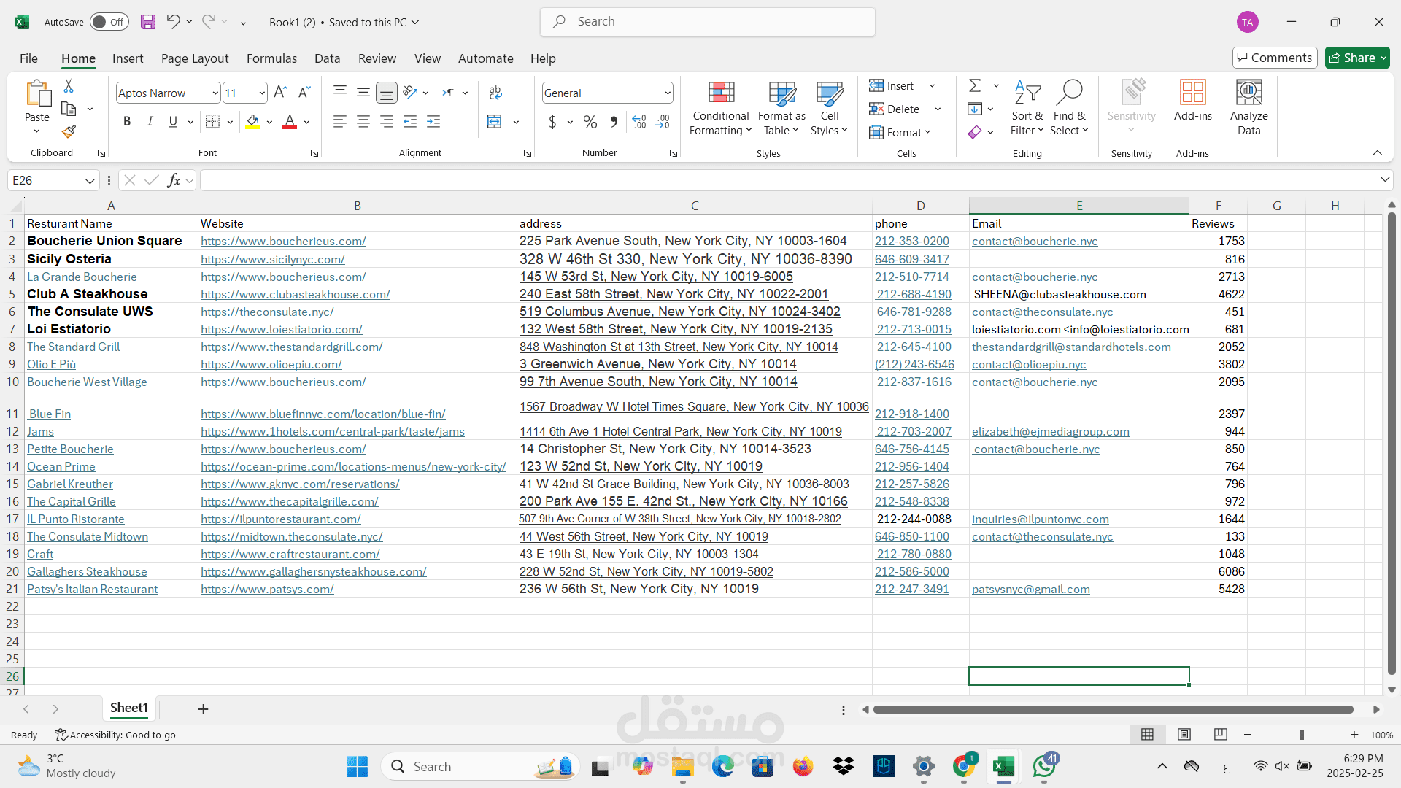
Task: Select the Cut scissors icon
Action: [69, 86]
